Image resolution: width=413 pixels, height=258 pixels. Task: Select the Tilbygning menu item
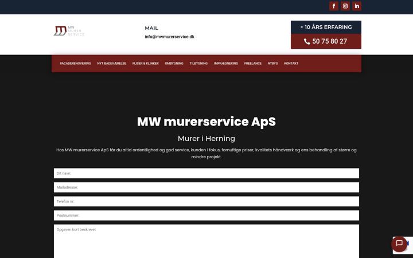198,64
